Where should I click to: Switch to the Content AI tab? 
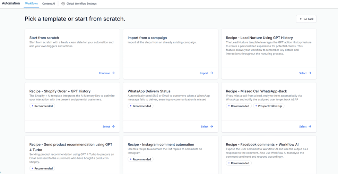point(49,4)
